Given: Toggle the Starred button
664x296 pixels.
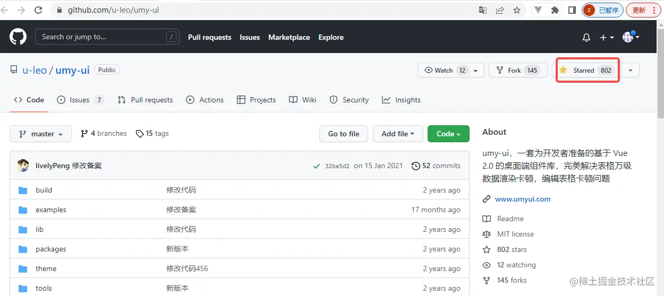Looking at the screenshot, I should coord(588,70).
